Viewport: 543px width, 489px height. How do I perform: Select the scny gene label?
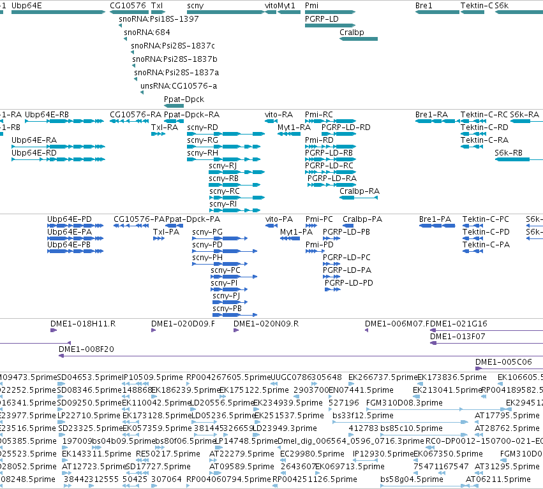pyautogui.click(x=195, y=6)
